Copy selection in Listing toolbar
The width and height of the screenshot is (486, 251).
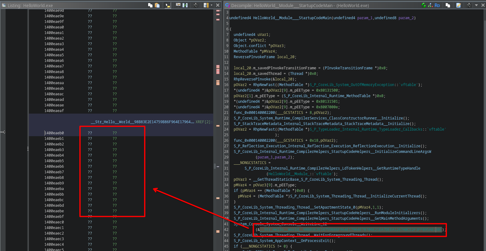(150, 5)
